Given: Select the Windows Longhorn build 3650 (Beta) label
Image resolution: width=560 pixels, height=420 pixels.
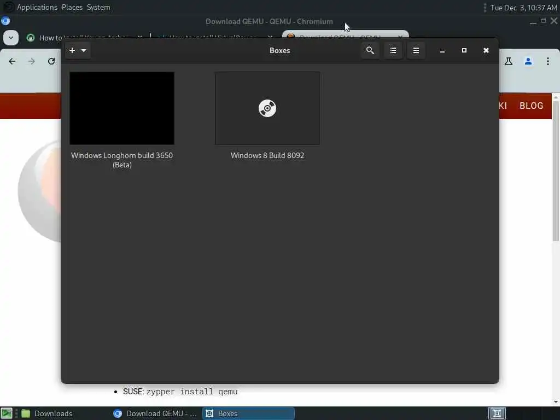Looking at the screenshot, I should [122, 160].
